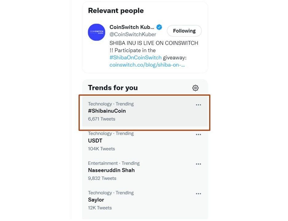Open more options for USDT trend
The height and width of the screenshot is (221, 288).
[x=198, y=135]
